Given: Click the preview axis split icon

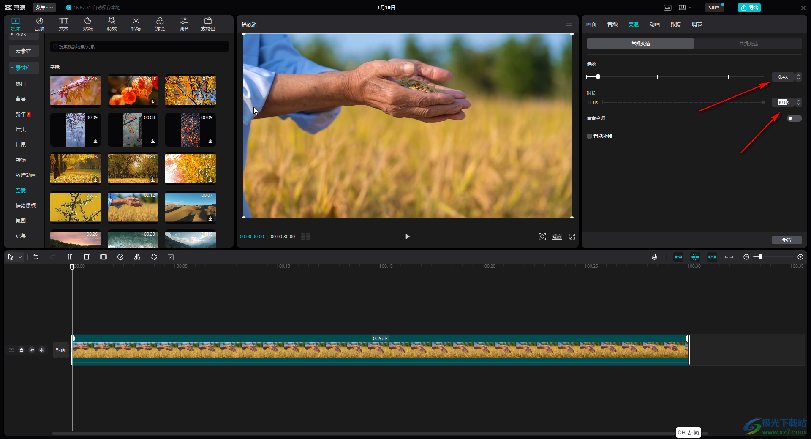Looking at the screenshot, I should 729,257.
